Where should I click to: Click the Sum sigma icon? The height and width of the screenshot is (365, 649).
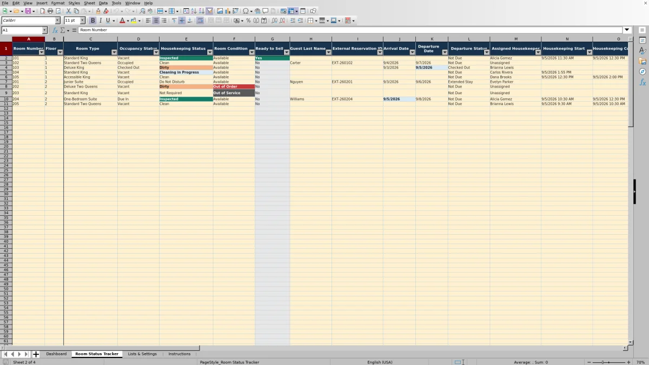pos(63,30)
